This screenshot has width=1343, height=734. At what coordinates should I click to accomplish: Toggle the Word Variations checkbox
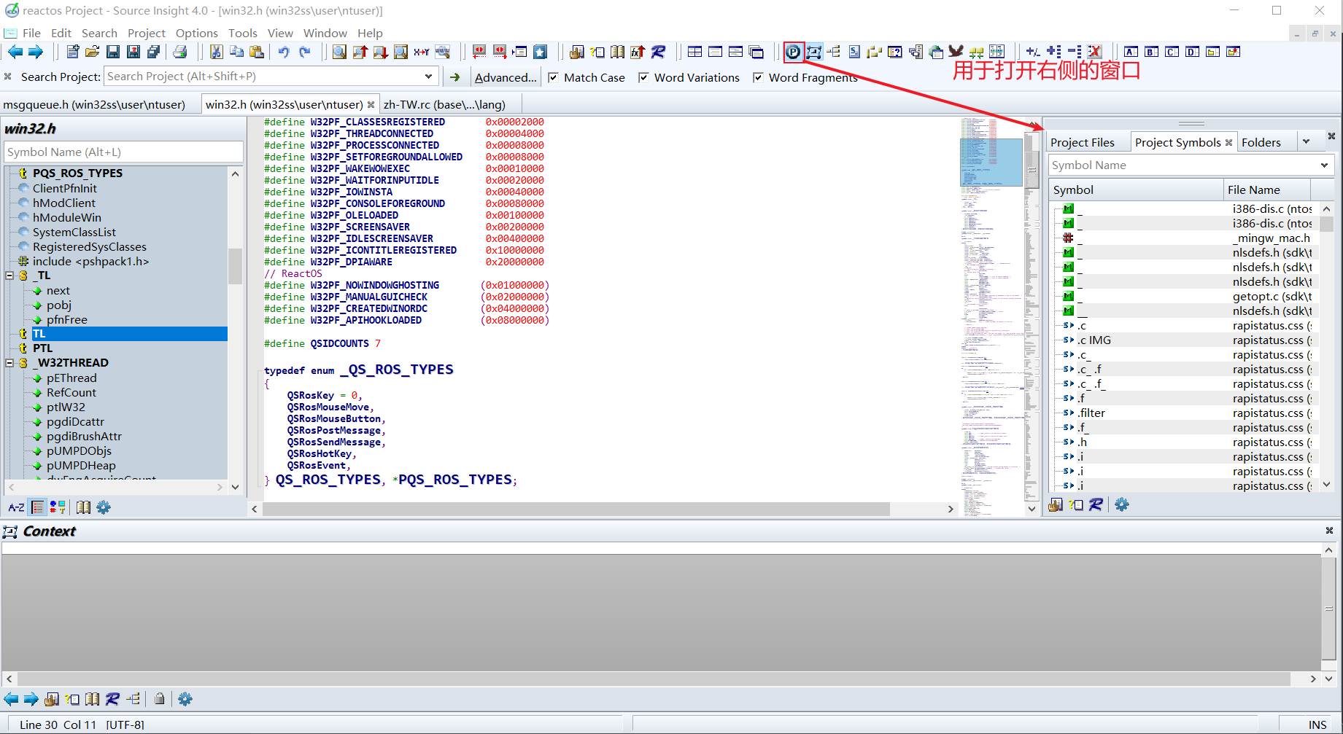(643, 77)
